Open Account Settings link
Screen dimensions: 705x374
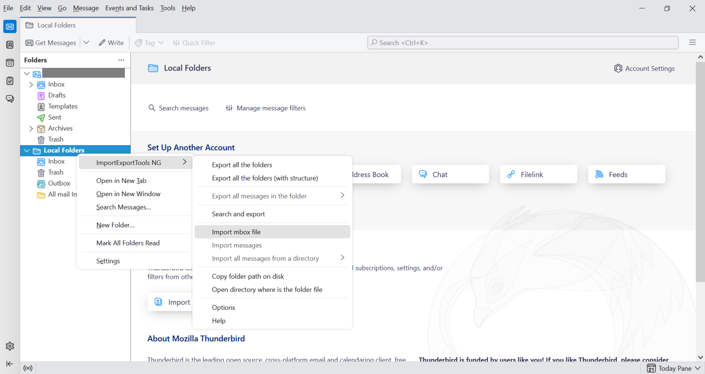pos(644,68)
